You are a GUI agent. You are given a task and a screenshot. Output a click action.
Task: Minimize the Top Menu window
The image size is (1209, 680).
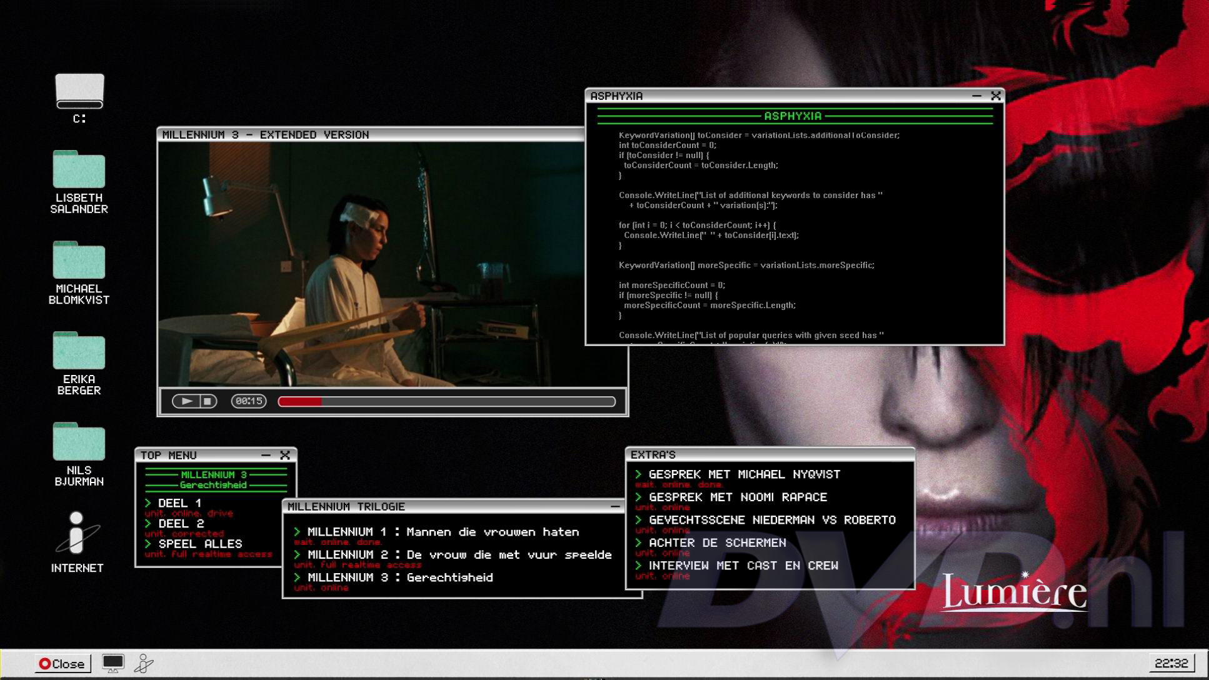click(266, 455)
